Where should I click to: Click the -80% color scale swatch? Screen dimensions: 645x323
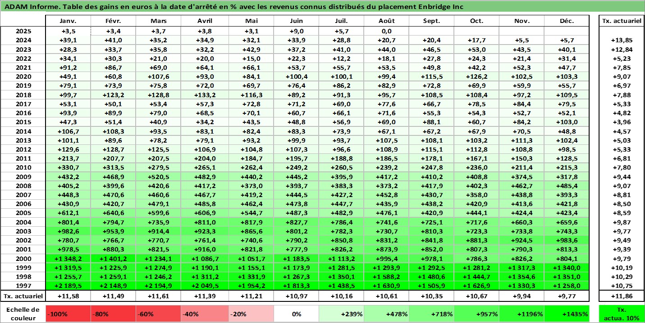coord(113,314)
